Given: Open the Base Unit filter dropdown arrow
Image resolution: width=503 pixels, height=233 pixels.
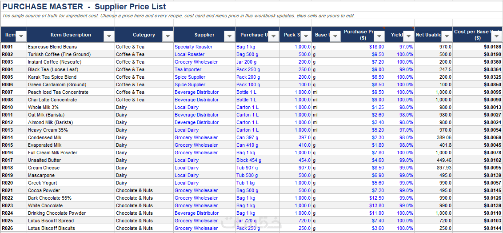Looking at the screenshot, I should [x=335, y=36].
